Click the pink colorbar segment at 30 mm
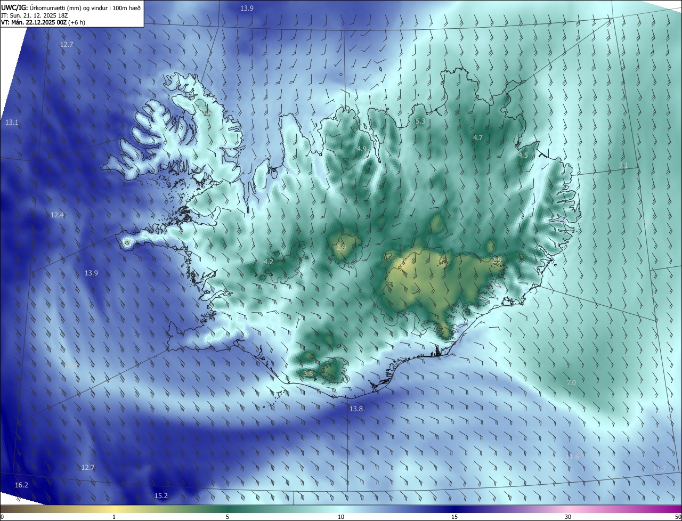Image resolution: width=682 pixels, height=521 pixels. (x=568, y=509)
